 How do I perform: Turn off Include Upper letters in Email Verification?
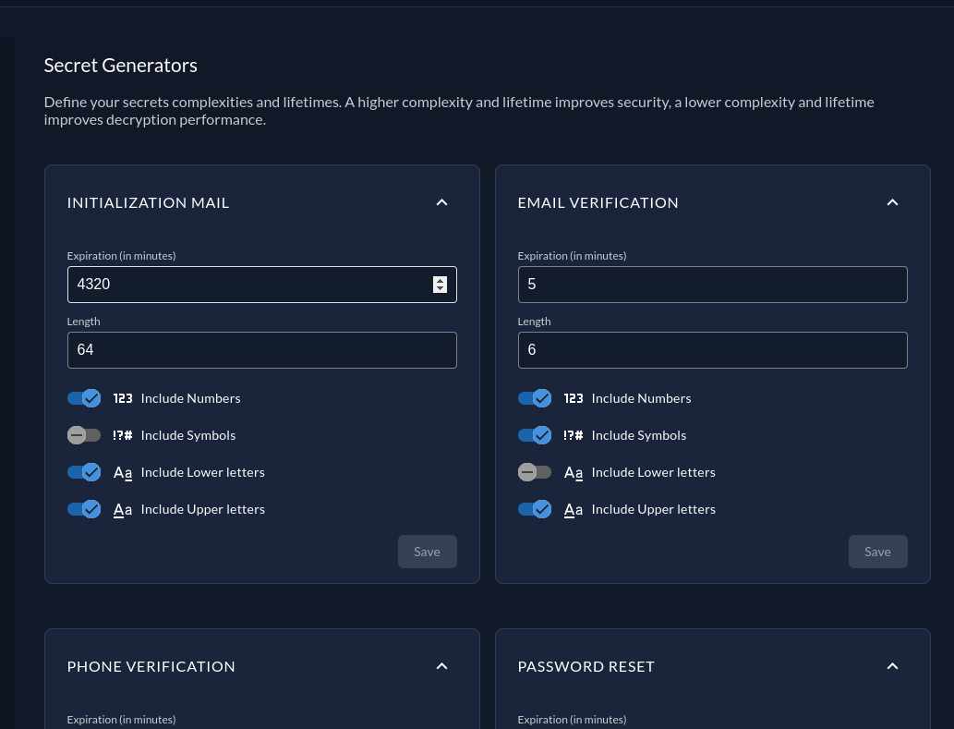[x=535, y=509]
